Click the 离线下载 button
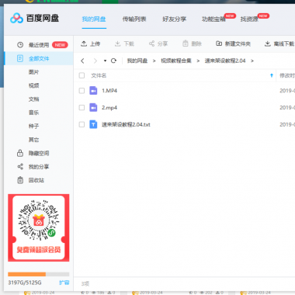The height and width of the screenshot is (295, 295). pos(279,43)
